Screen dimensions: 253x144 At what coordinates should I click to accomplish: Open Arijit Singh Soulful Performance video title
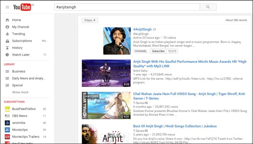tap(190, 64)
